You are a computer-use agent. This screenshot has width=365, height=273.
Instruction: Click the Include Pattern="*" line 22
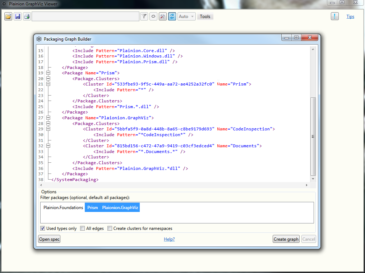124,90
